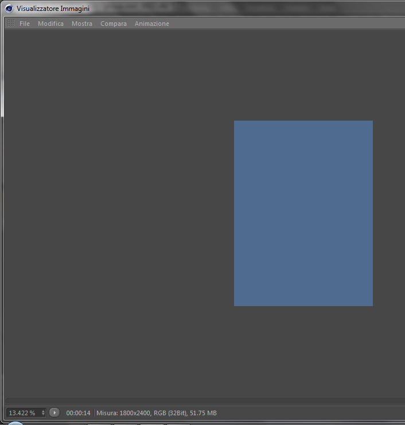
Task: Click the Cinema 4D logo in title bar
Action: [x=9, y=9]
